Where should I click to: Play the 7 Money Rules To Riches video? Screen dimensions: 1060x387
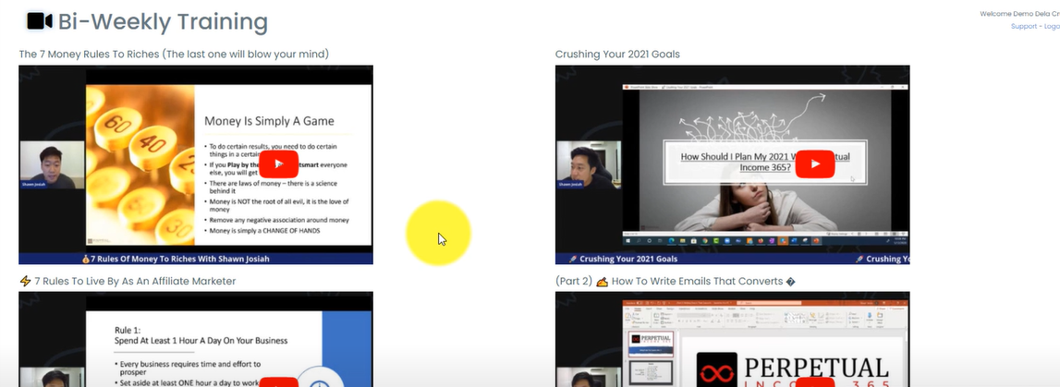pyautogui.click(x=278, y=164)
